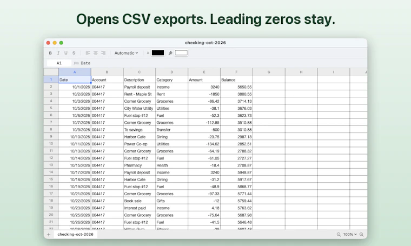
Task: Select column E header
Action: coord(204,72)
